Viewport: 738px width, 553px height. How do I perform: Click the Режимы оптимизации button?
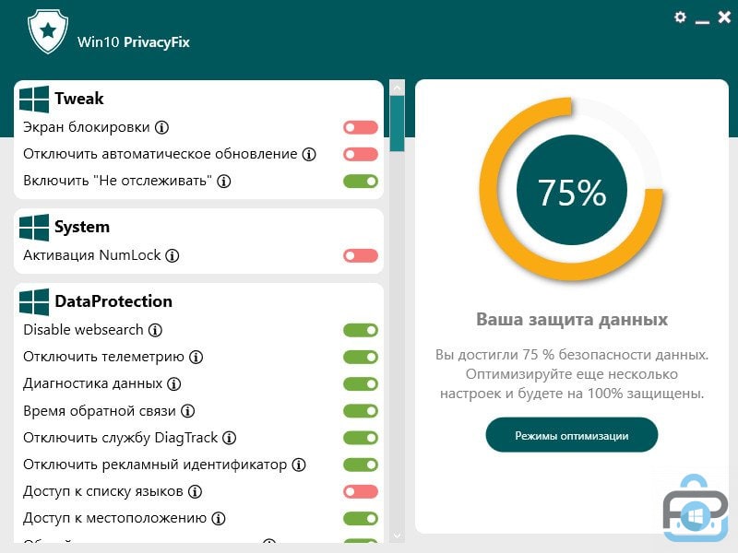(571, 435)
